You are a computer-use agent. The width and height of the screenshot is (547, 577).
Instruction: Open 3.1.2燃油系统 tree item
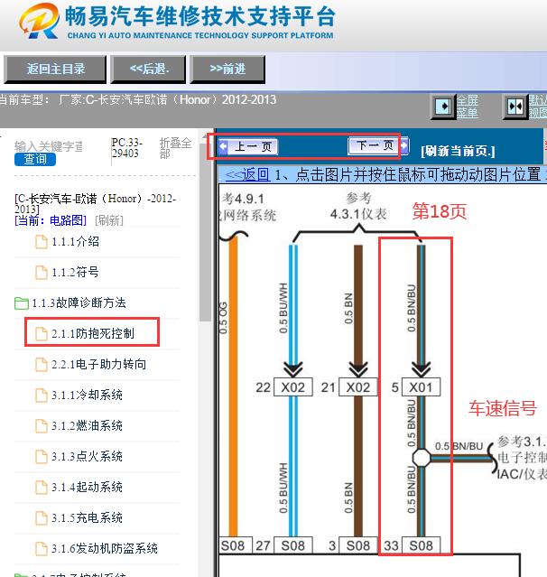(87, 426)
